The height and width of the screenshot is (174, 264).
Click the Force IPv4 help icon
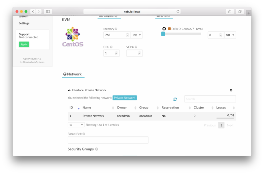(x=84, y=134)
